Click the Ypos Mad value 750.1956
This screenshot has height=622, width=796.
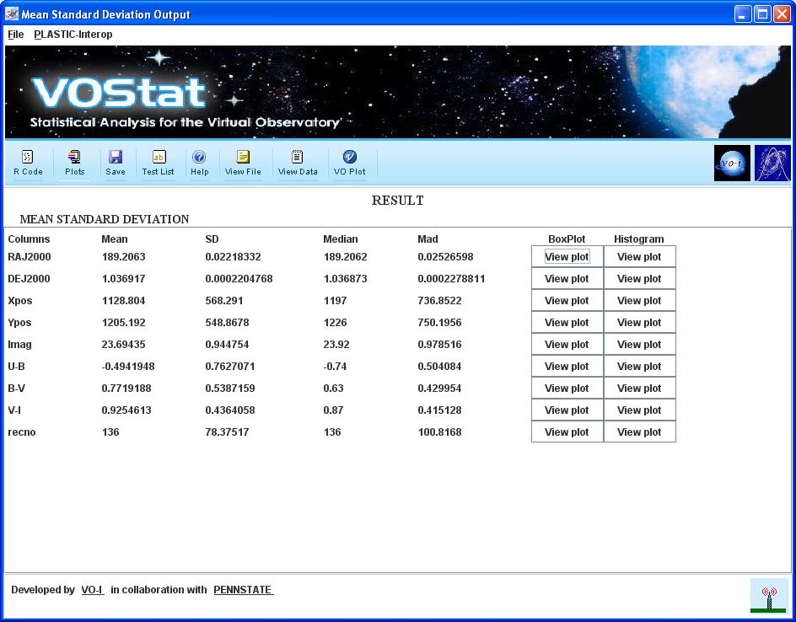click(x=439, y=322)
